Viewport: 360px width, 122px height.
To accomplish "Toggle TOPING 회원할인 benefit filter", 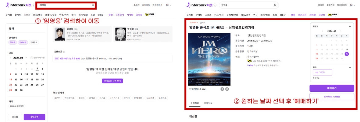I will (x=17, y=106).
